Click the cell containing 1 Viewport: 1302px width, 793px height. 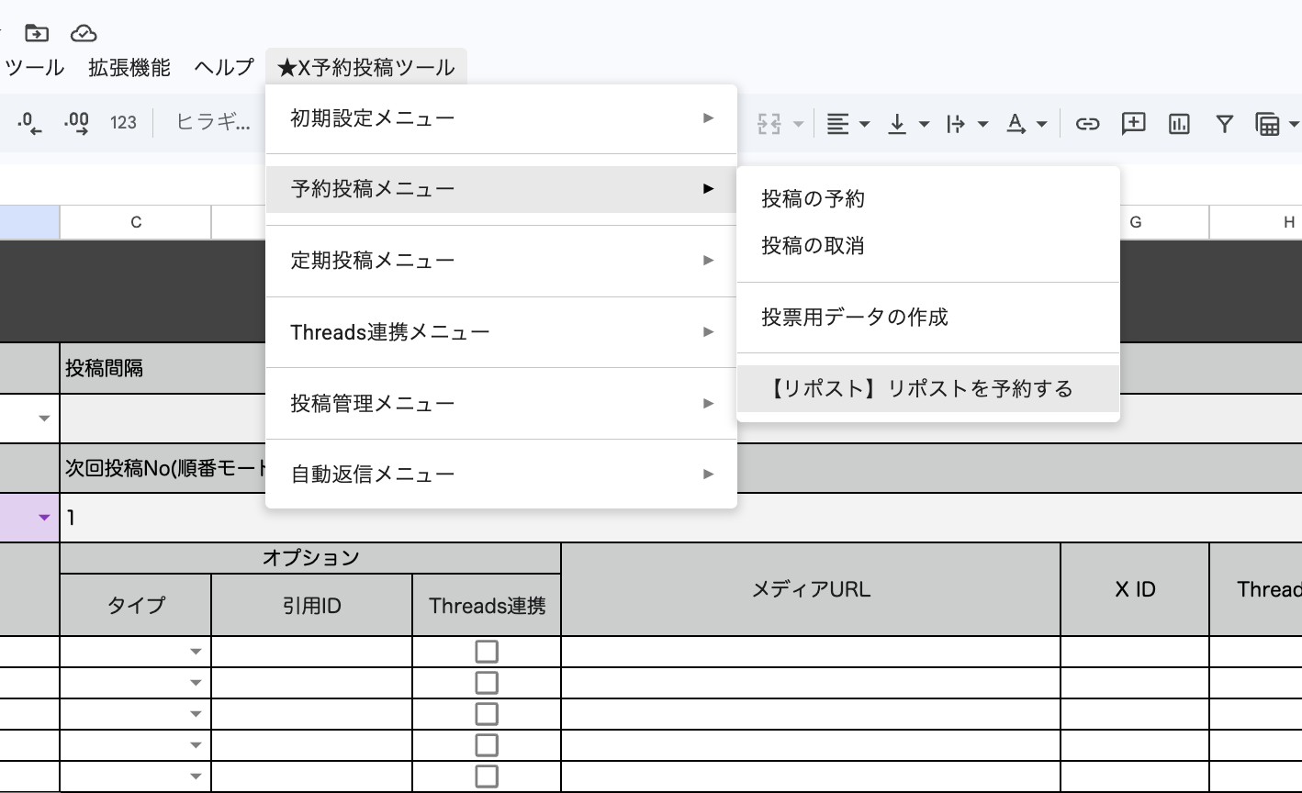click(x=163, y=518)
